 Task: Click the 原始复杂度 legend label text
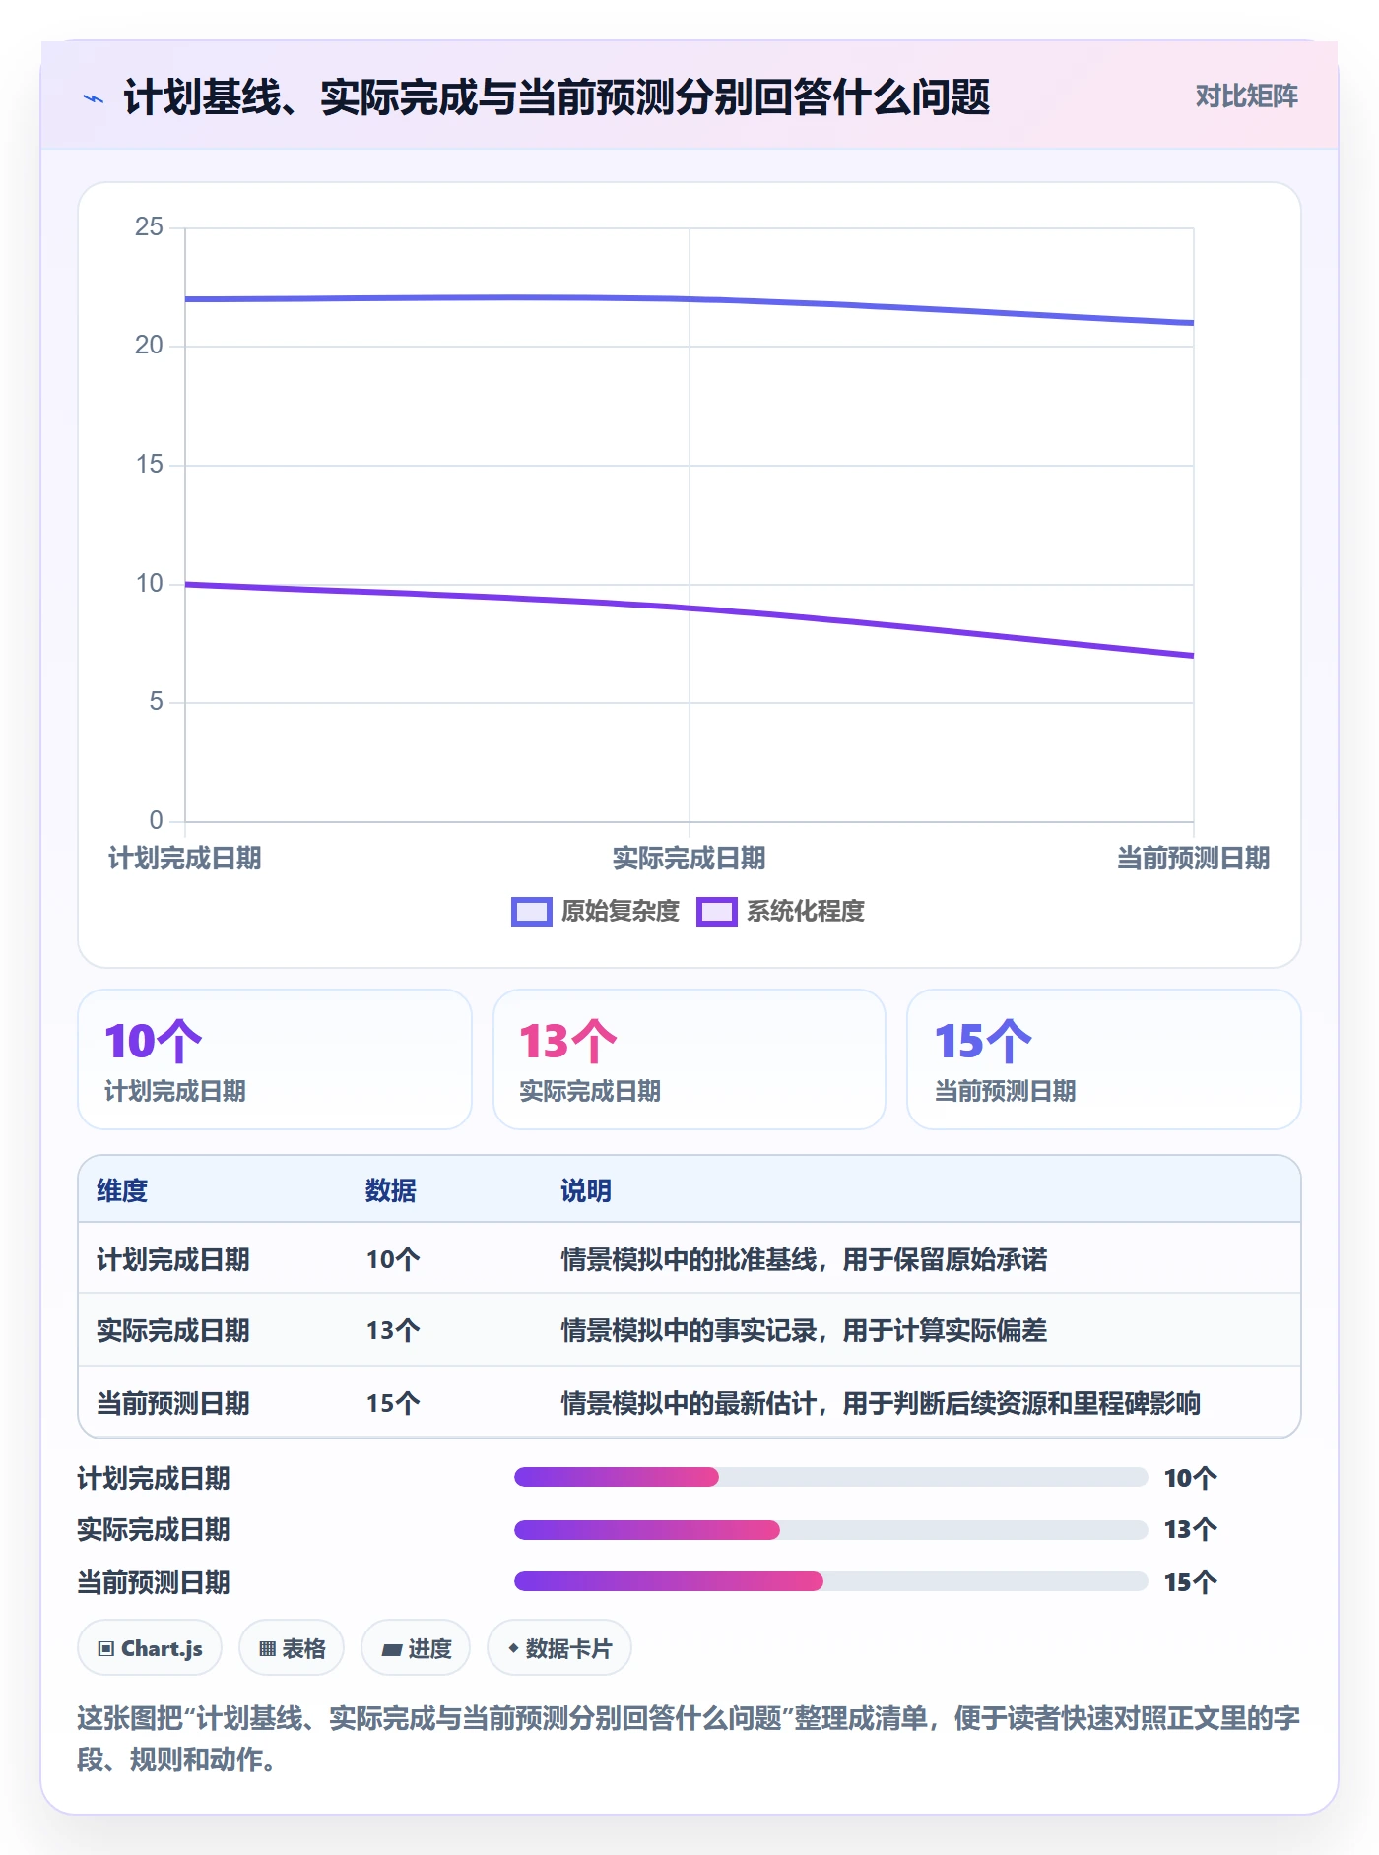621,912
